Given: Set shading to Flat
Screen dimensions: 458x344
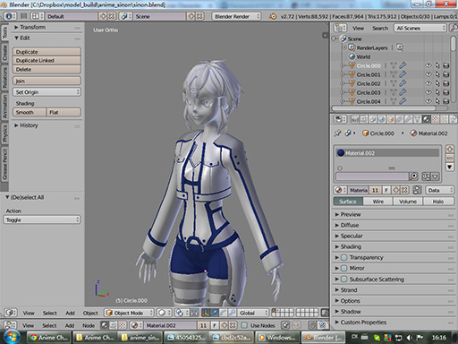Looking at the screenshot, I should click(x=64, y=112).
